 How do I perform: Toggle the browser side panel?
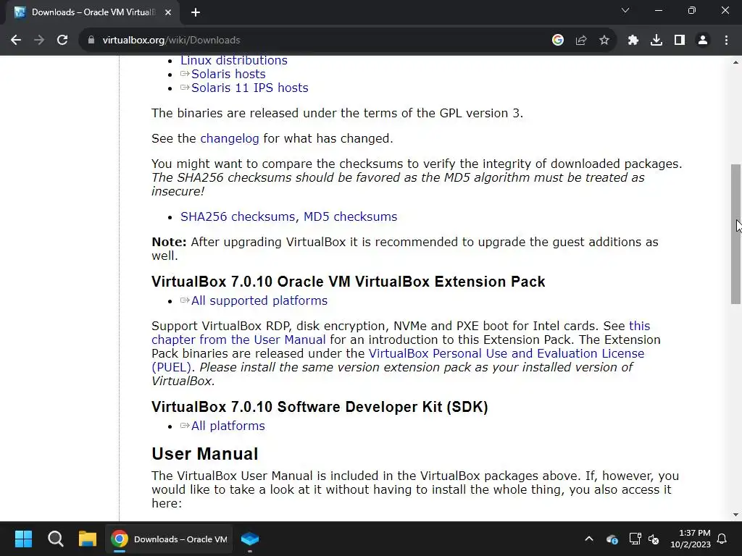pyautogui.click(x=680, y=41)
